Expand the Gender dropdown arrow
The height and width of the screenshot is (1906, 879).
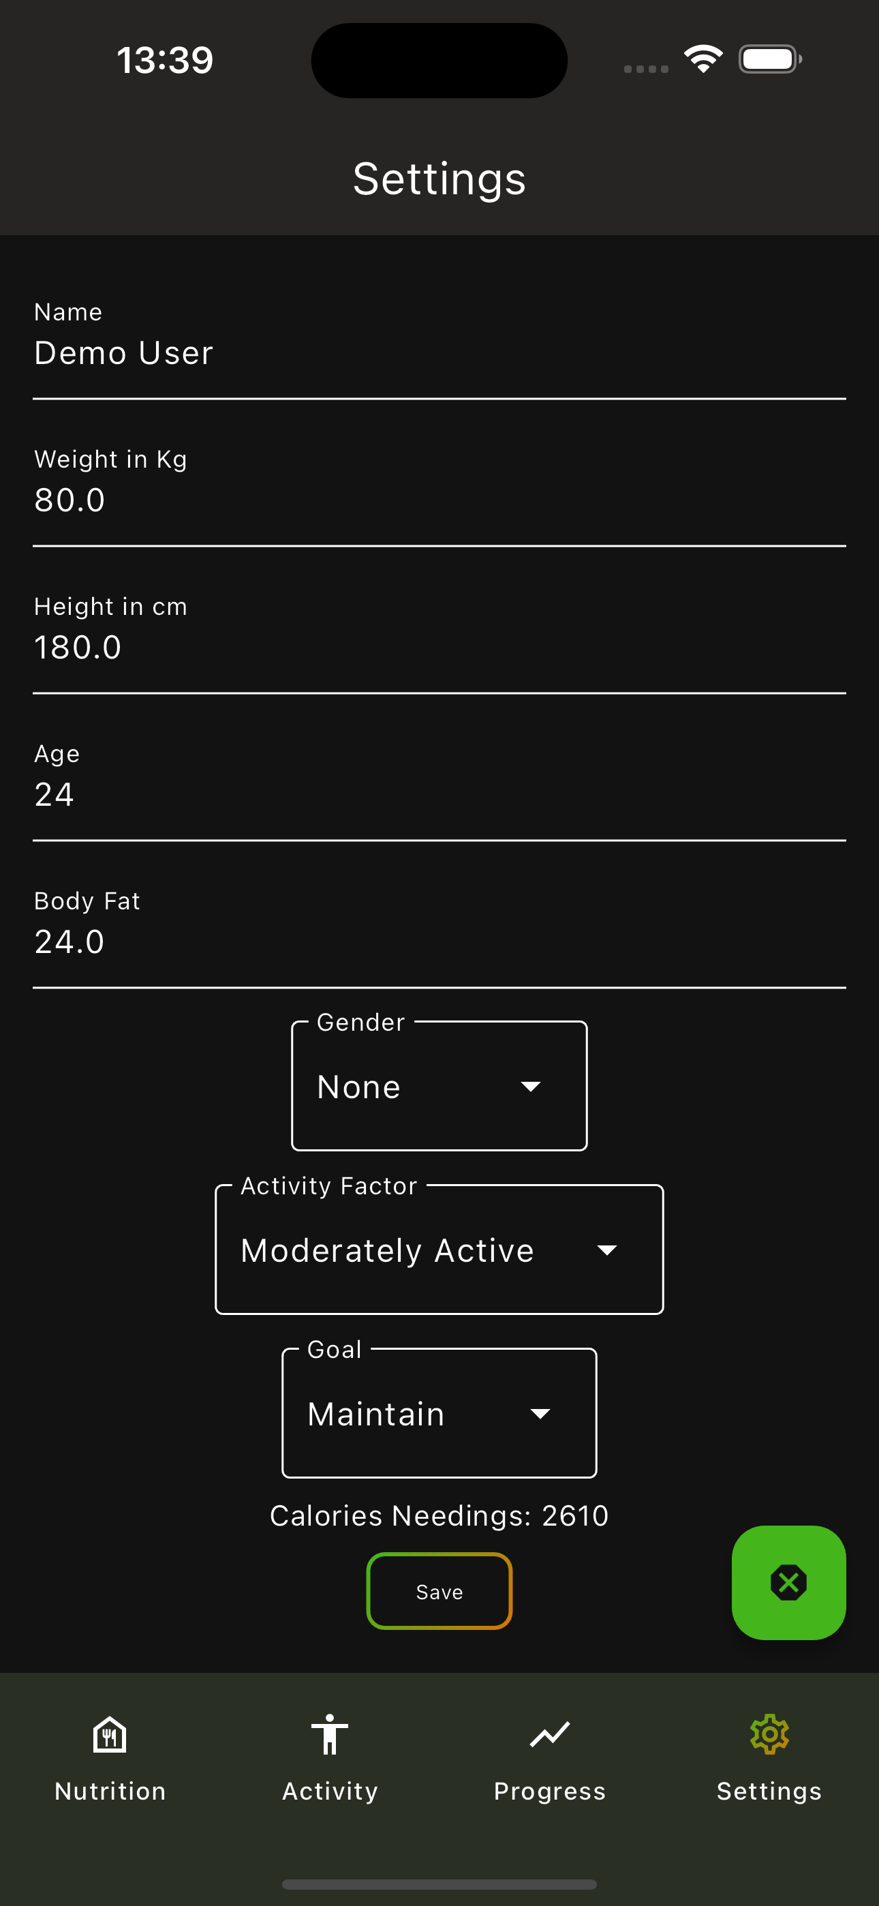531,1086
